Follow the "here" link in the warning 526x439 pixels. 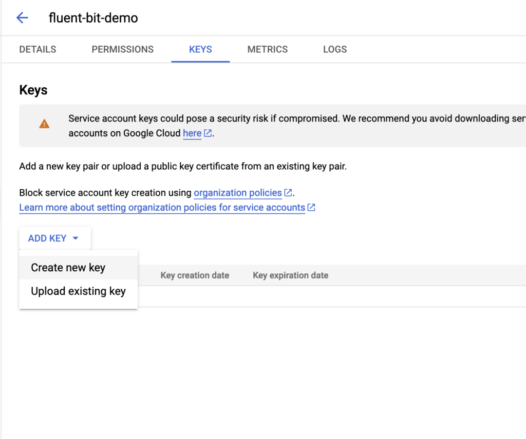coord(192,133)
